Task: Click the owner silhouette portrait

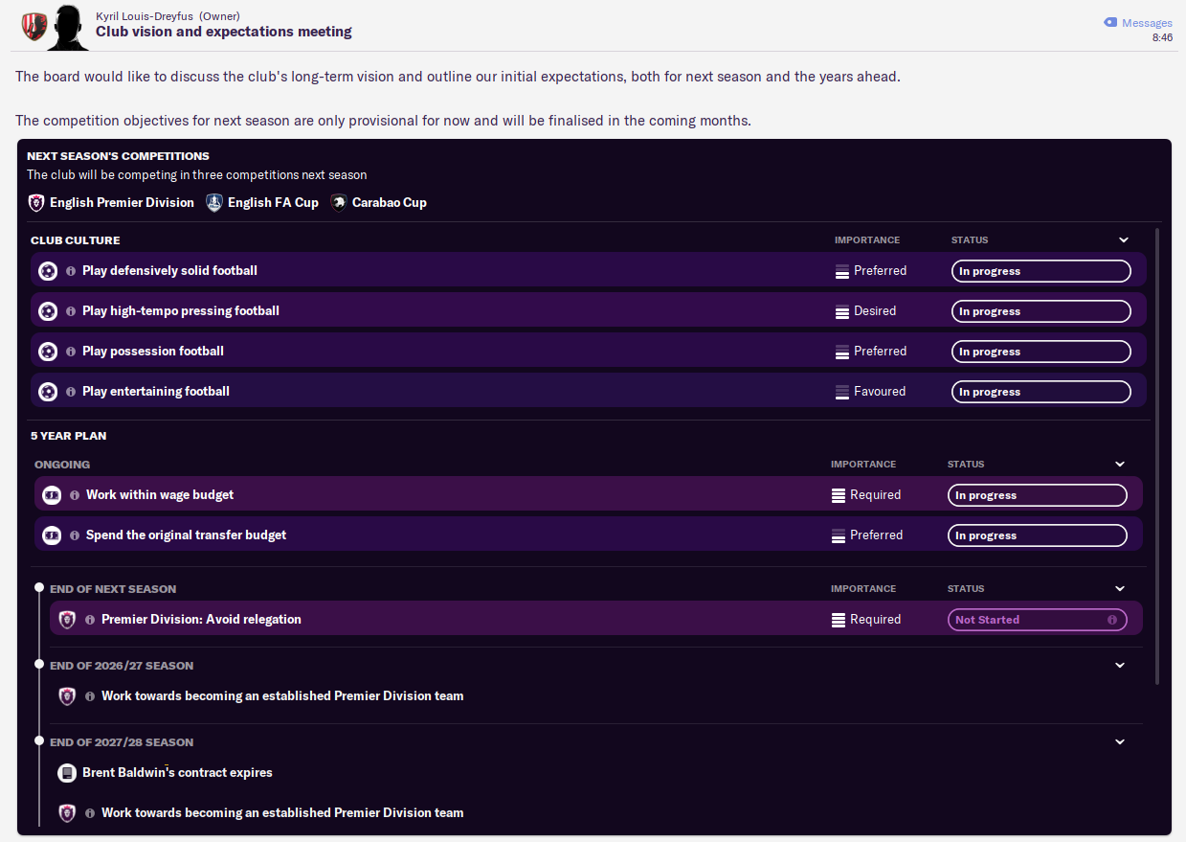Action: pos(67,27)
